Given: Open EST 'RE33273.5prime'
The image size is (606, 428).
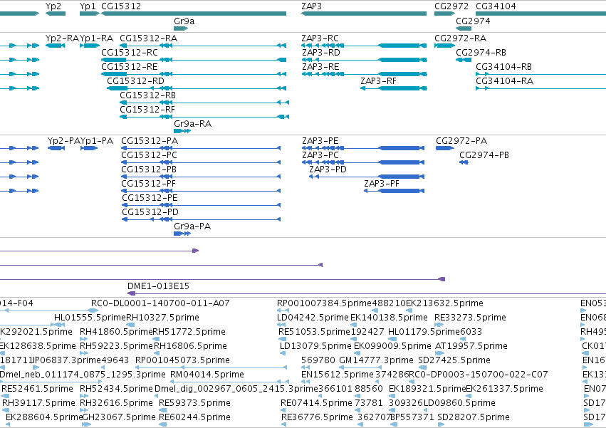Looking at the screenshot, I should pyautogui.click(x=471, y=318).
